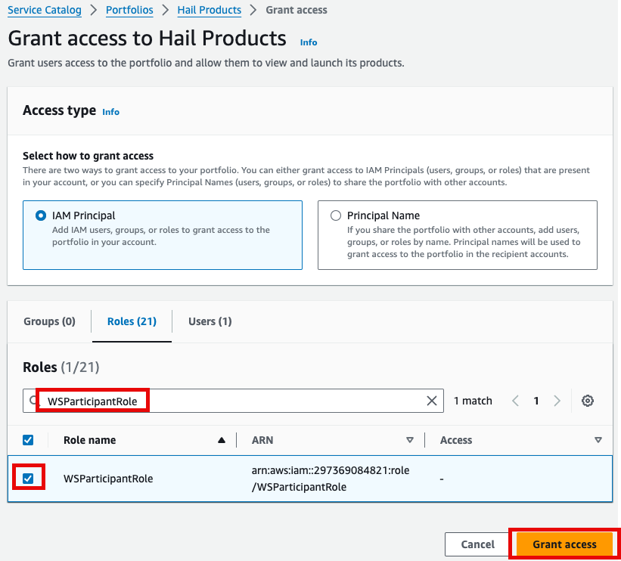Open table preferences gear icon
Viewport: 621px width, 561px height.
587,401
